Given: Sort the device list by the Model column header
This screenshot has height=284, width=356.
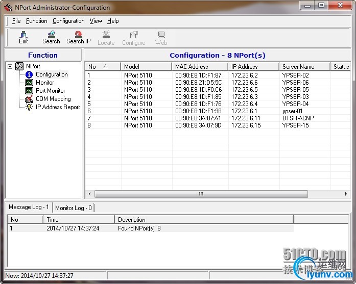Looking at the screenshot, I should [x=147, y=67].
